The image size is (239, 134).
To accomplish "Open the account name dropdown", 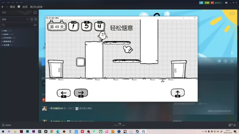I will pyautogui.click(x=218, y=3).
